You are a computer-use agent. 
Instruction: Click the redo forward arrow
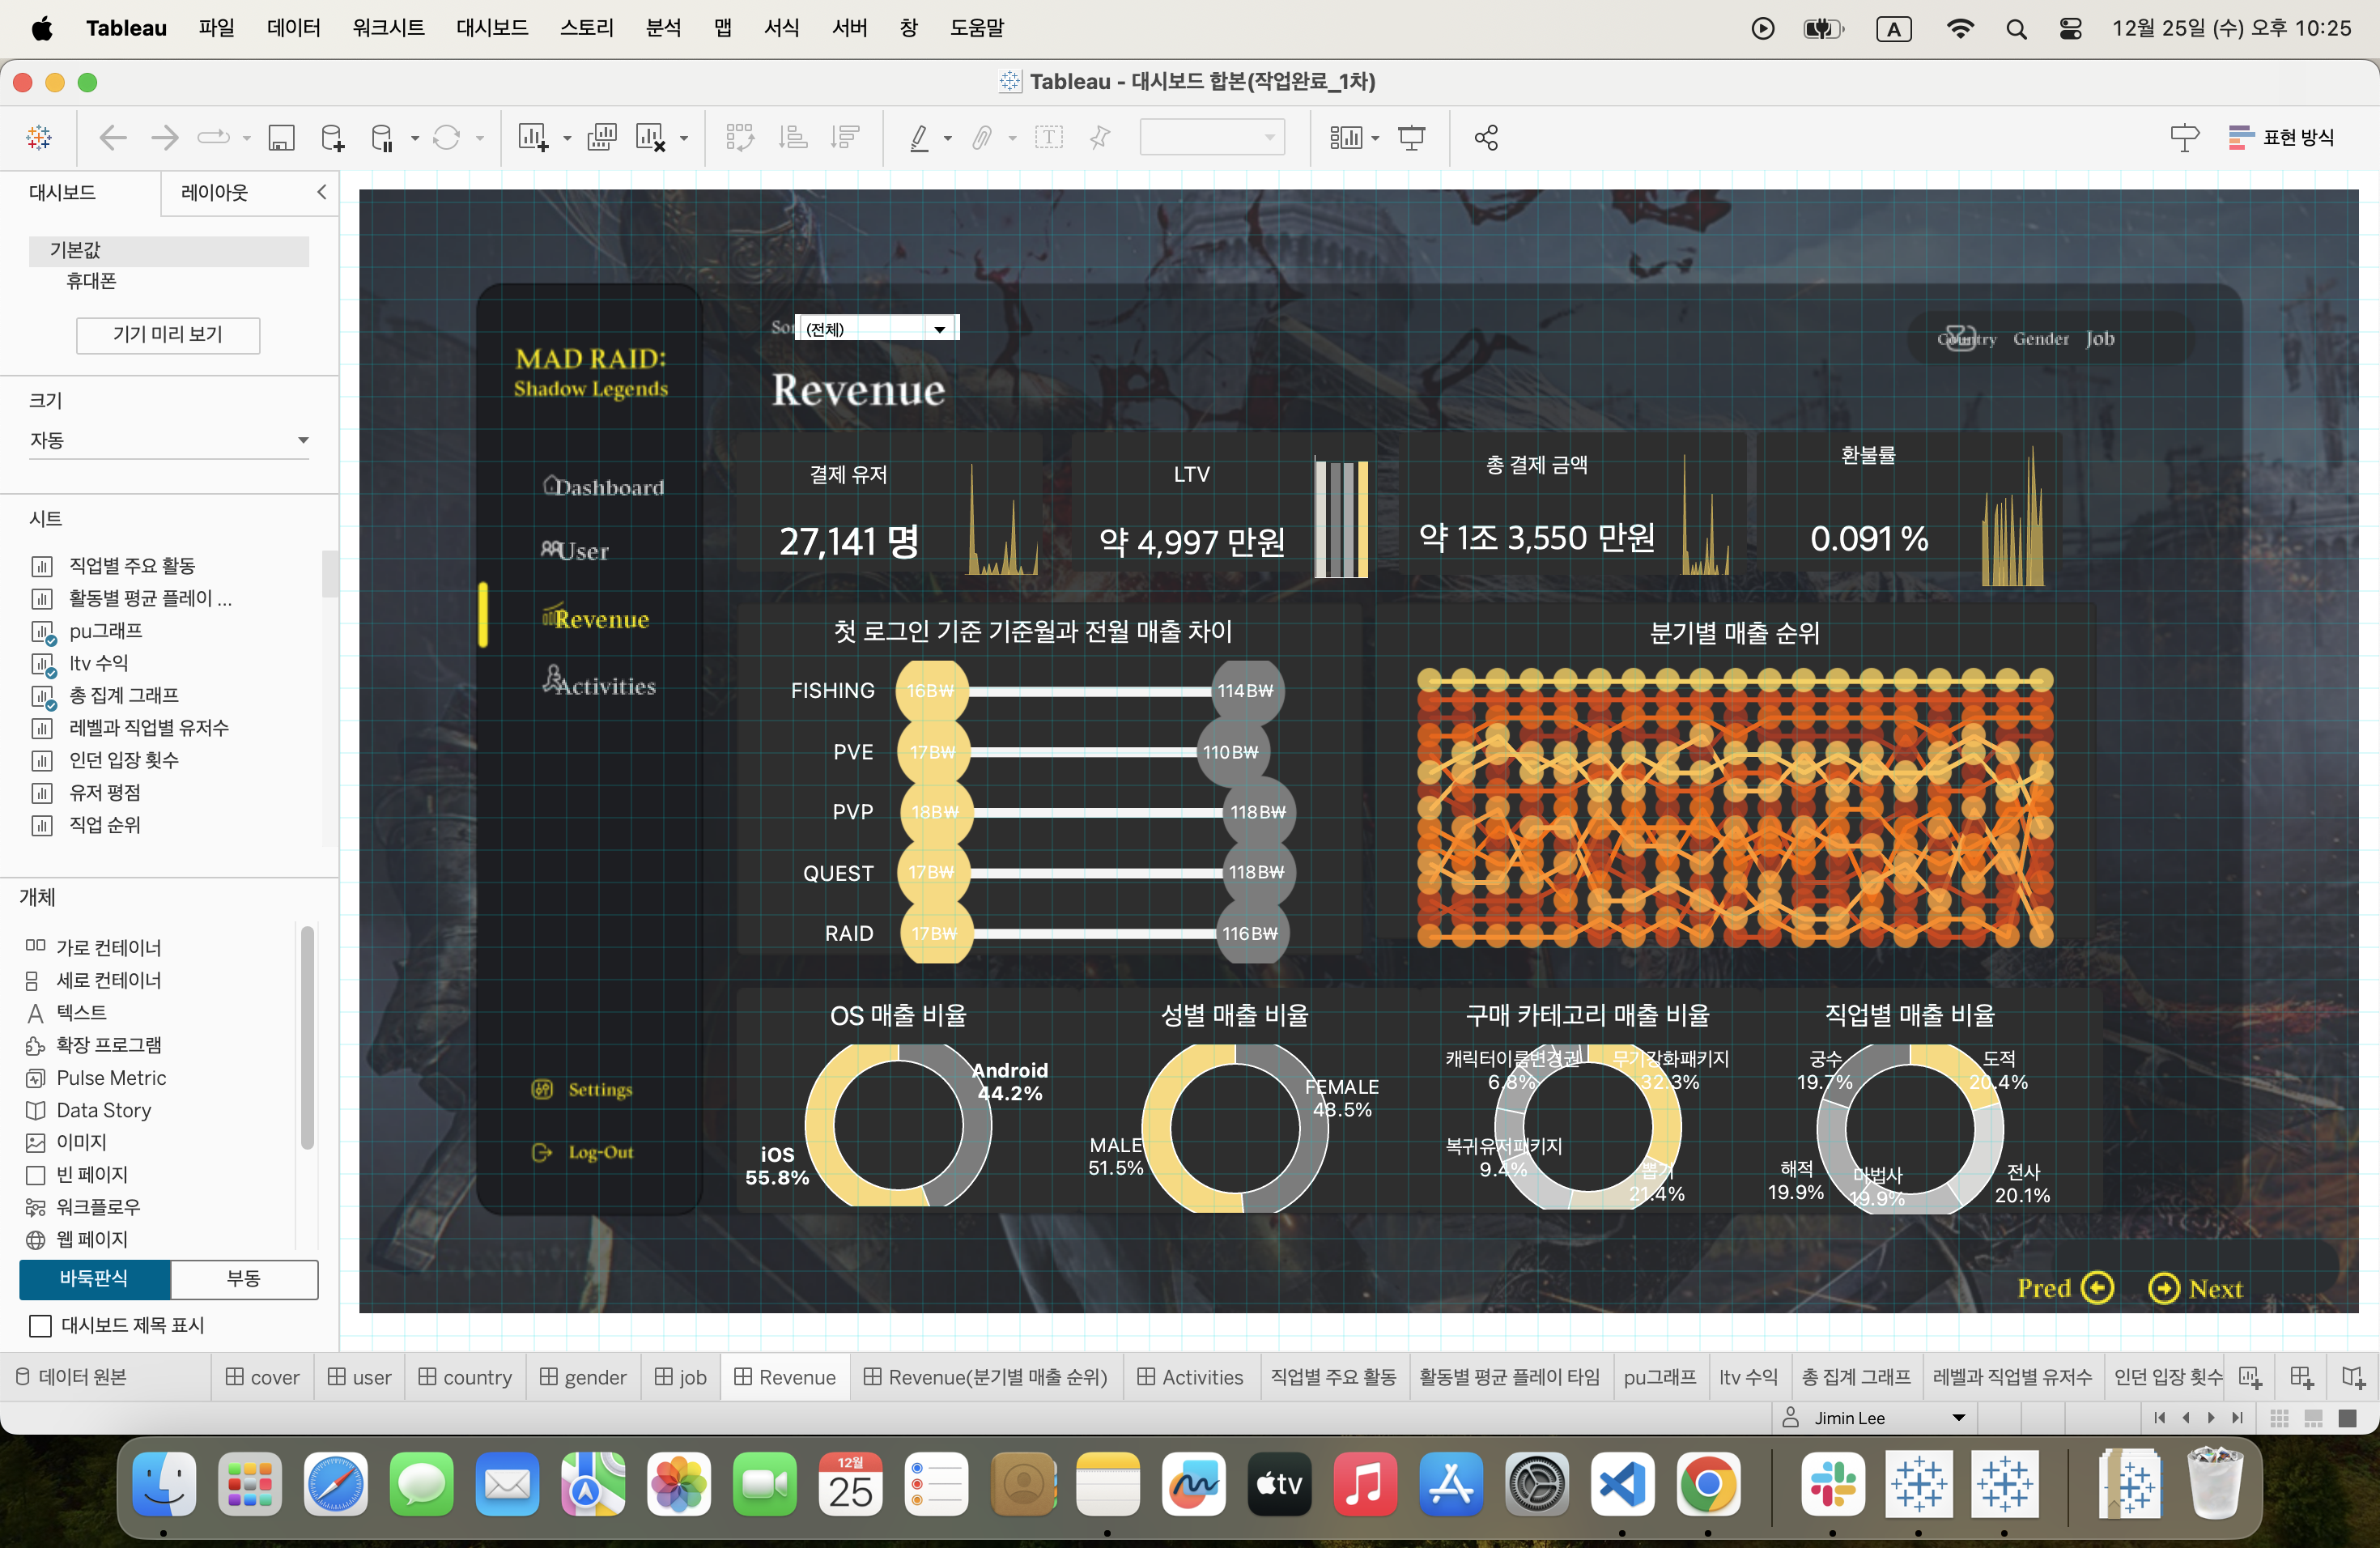tap(165, 138)
